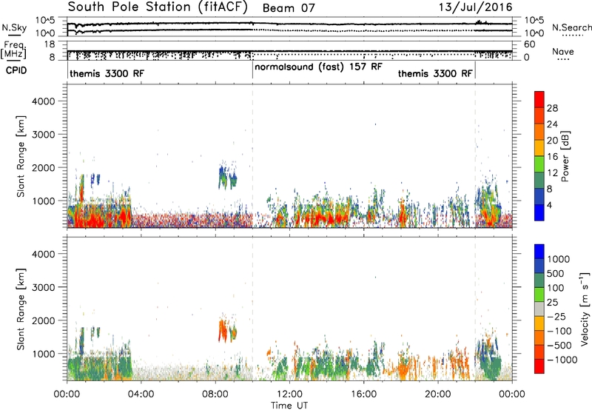Click the 'N.Search' legend label

(571, 27)
